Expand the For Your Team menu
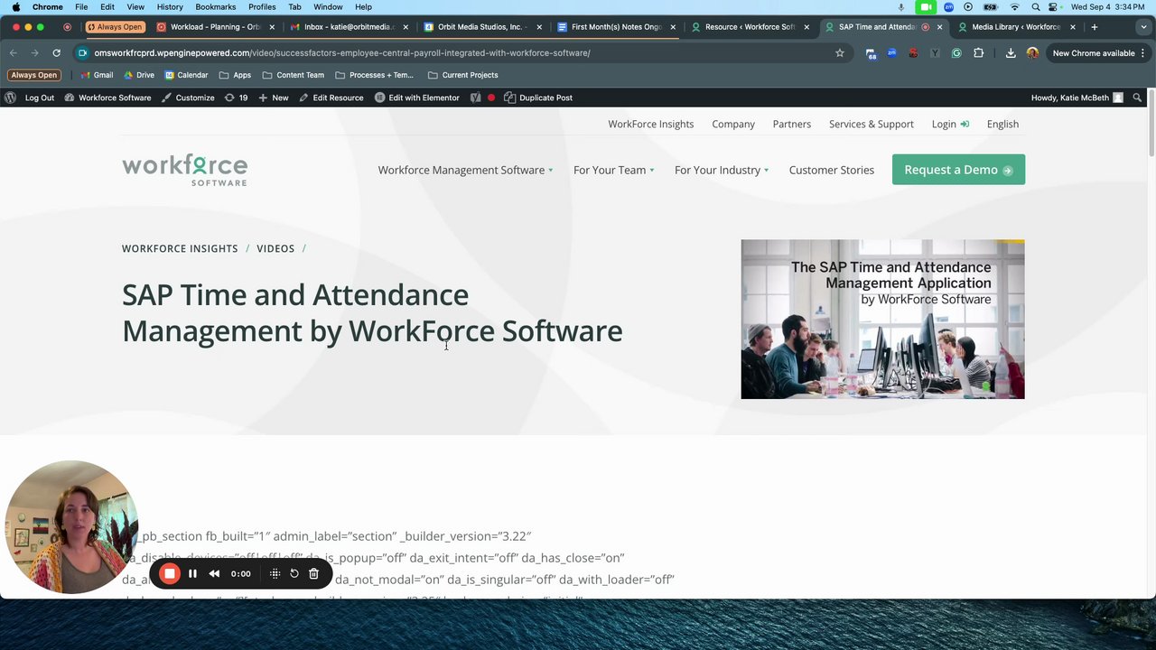 [614, 170]
